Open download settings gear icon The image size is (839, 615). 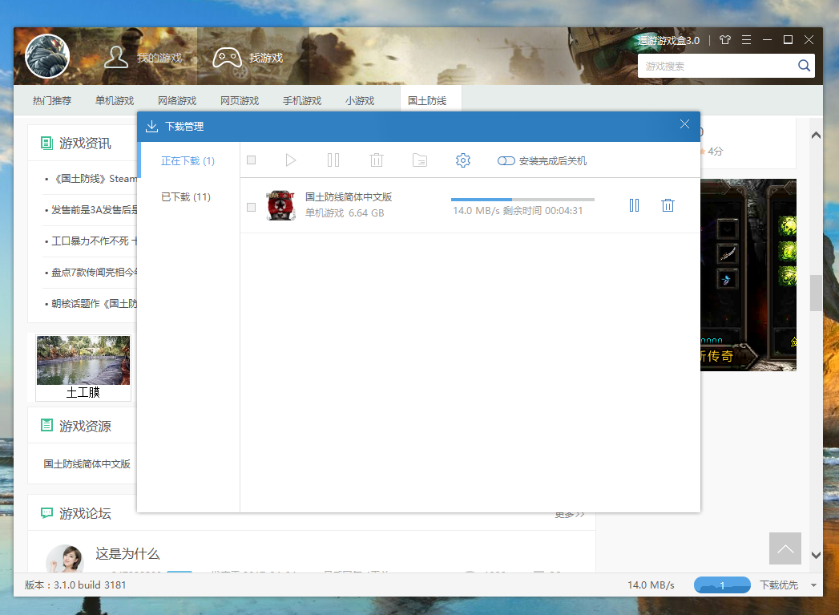point(463,160)
